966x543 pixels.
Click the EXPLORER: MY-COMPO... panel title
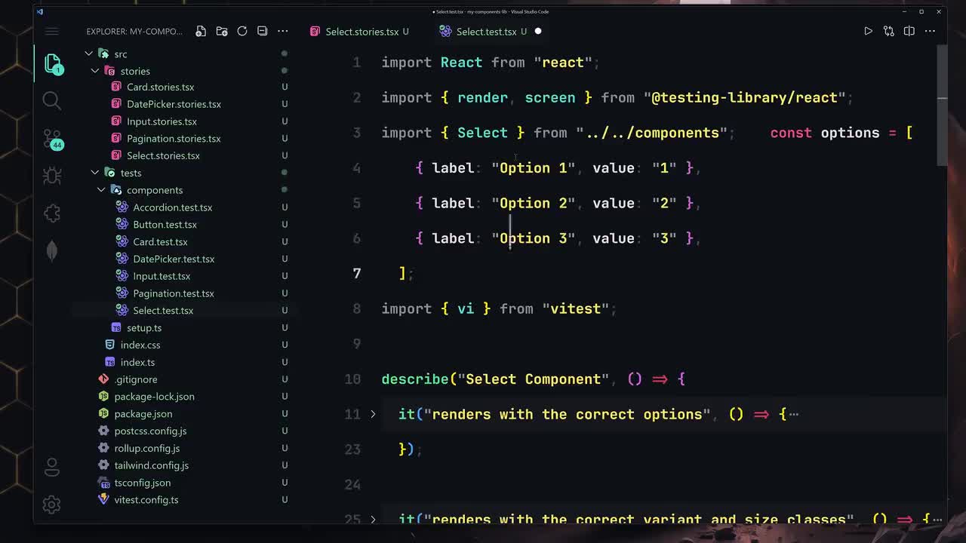134,32
